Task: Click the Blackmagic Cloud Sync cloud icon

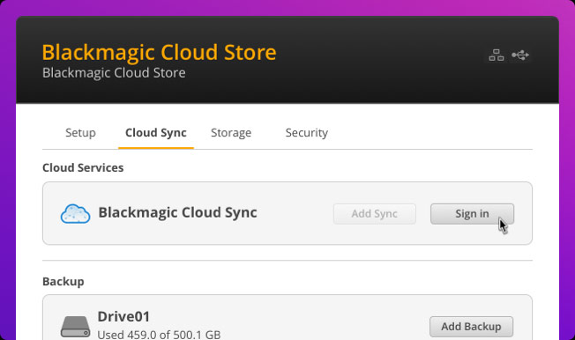Action: click(75, 213)
